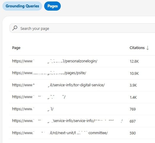Click the 1.4K citations value

[133, 97]
